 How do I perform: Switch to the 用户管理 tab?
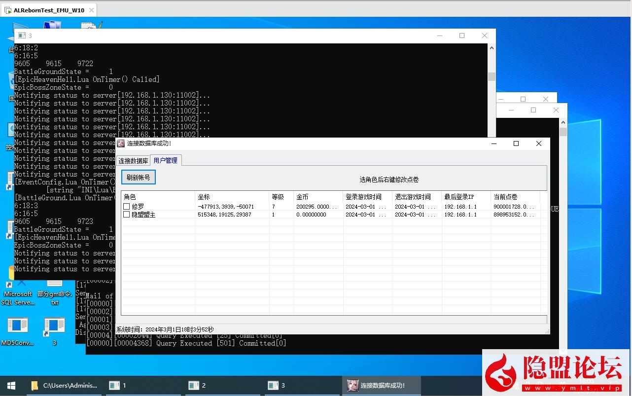coord(166,160)
